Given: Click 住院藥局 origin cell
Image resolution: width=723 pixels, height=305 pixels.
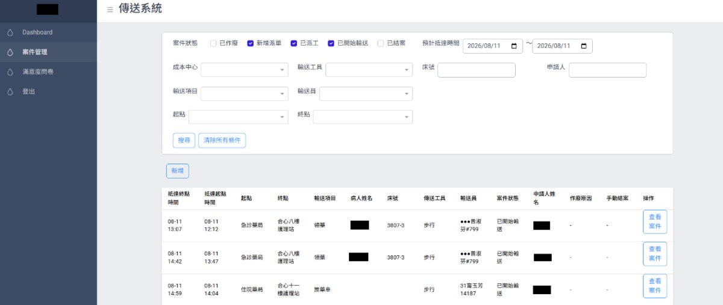Looking at the screenshot, I should [252, 289].
